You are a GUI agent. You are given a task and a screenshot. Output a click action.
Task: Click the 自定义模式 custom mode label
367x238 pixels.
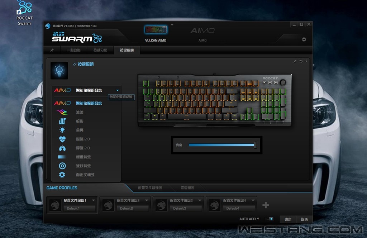pyautogui.click(x=85, y=175)
